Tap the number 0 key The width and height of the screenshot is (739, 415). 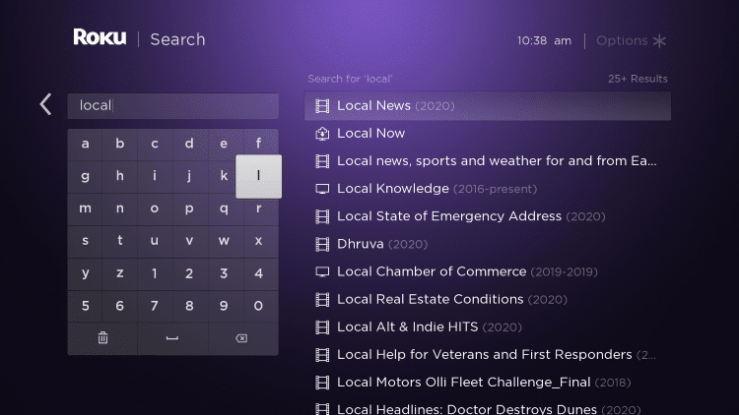[259, 306]
